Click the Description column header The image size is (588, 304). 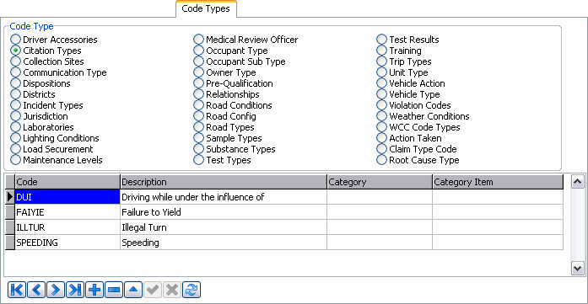point(224,182)
